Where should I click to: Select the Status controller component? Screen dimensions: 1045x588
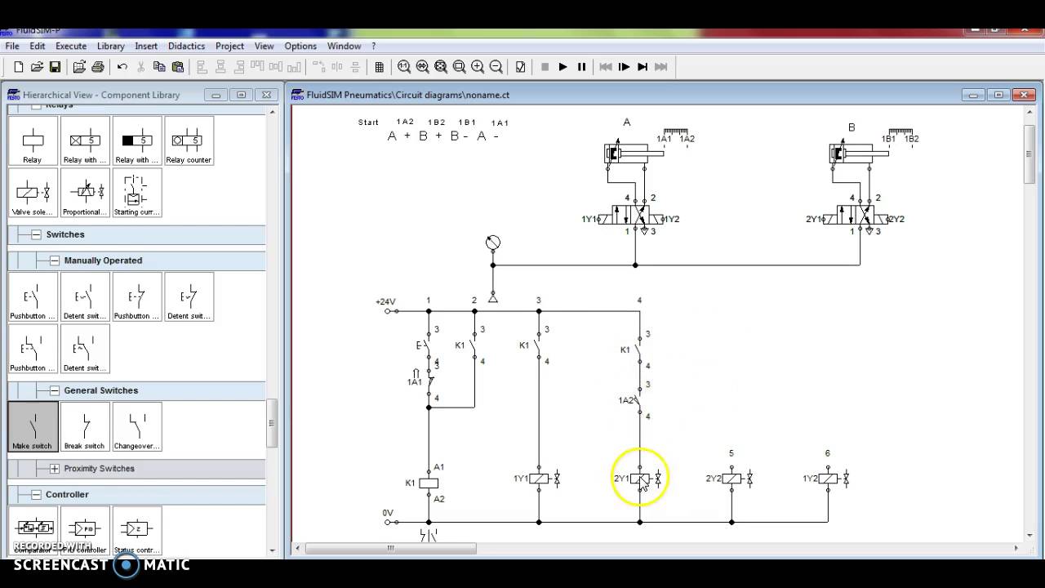[x=137, y=531]
